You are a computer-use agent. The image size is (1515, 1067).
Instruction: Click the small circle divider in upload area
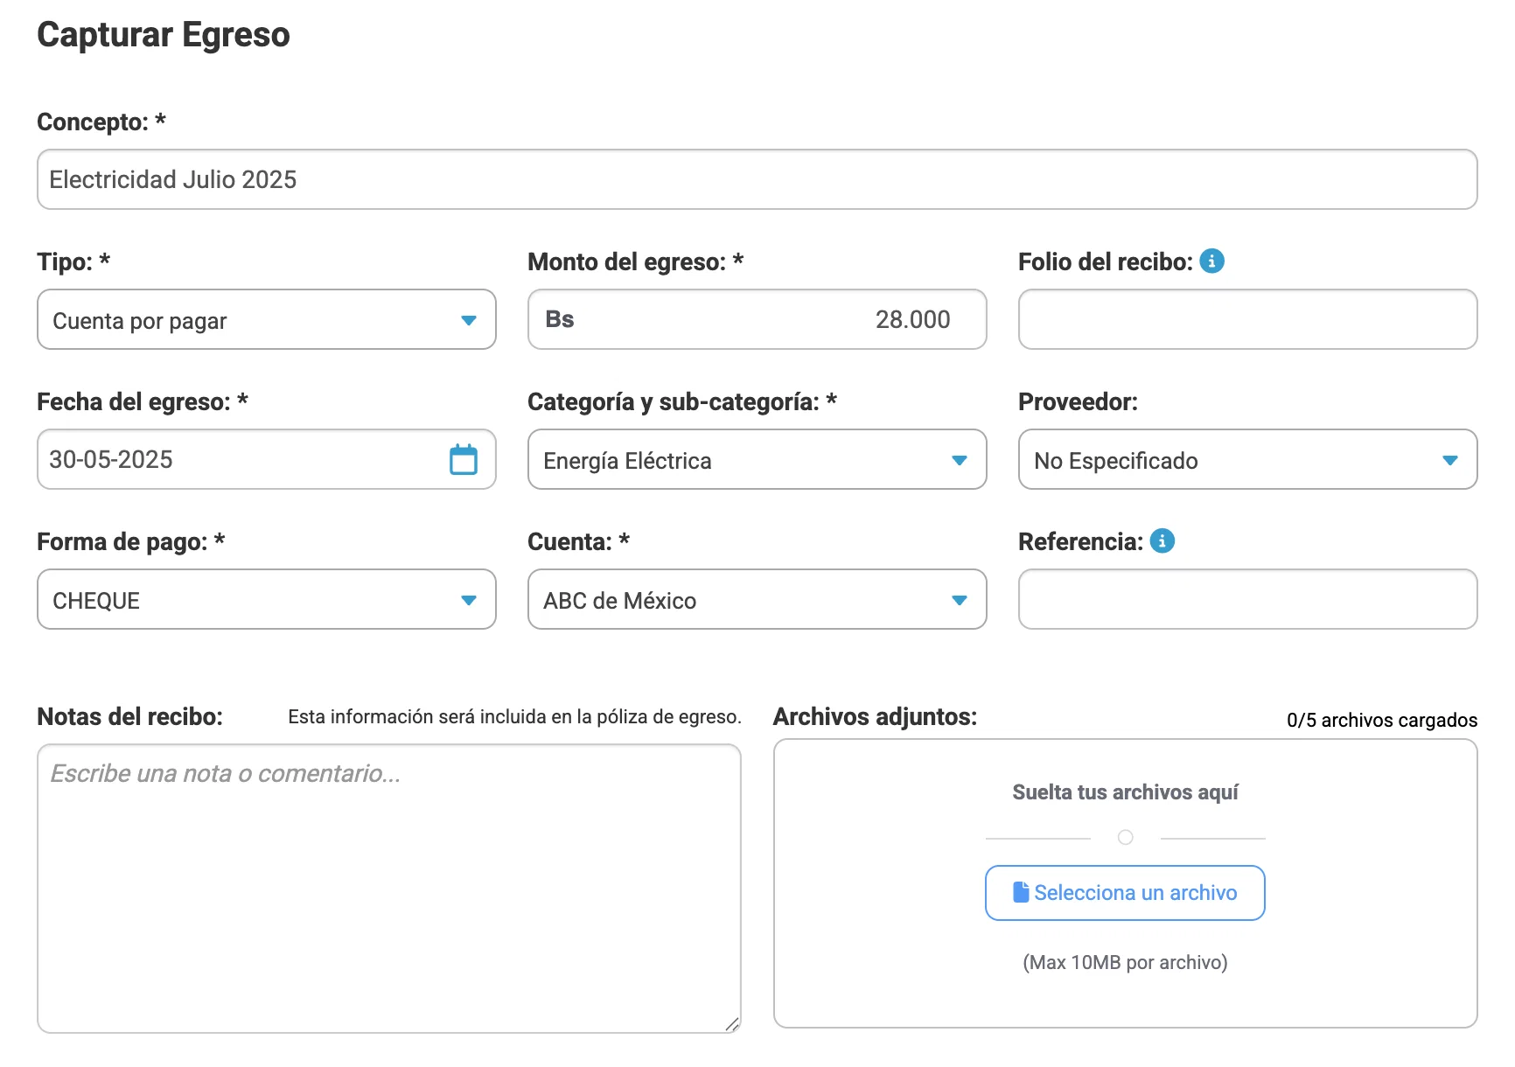click(x=1126, y=838)
